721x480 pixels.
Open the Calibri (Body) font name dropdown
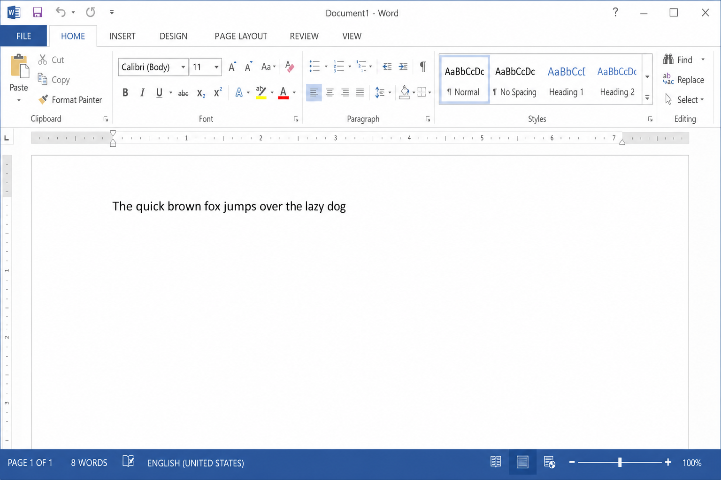coord(183,67)
